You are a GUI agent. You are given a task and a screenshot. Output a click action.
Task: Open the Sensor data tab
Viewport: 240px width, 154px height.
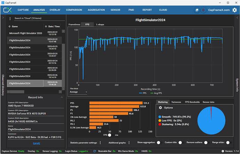208,102
